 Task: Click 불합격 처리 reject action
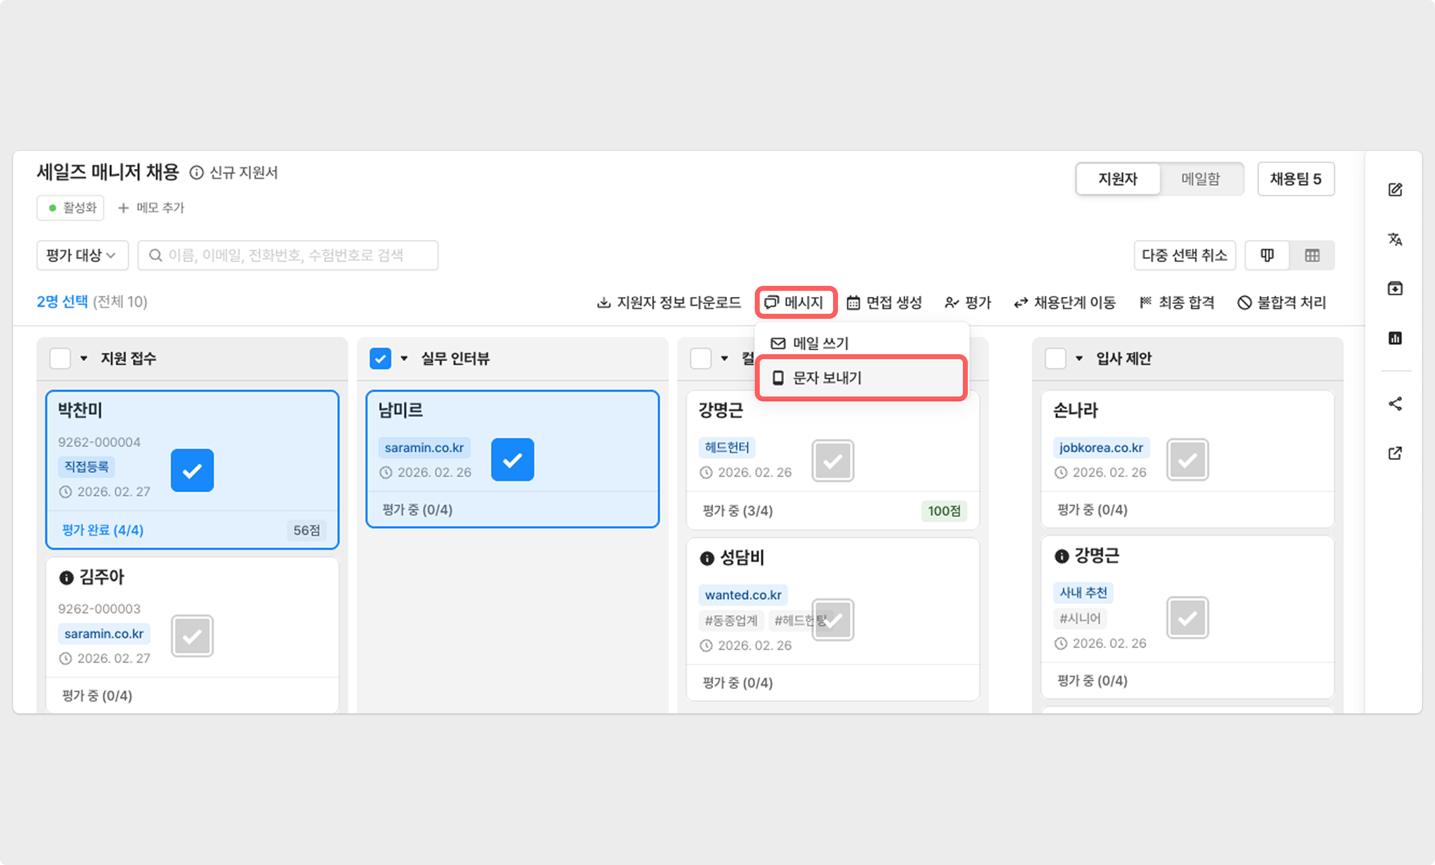coord(1282,303)
